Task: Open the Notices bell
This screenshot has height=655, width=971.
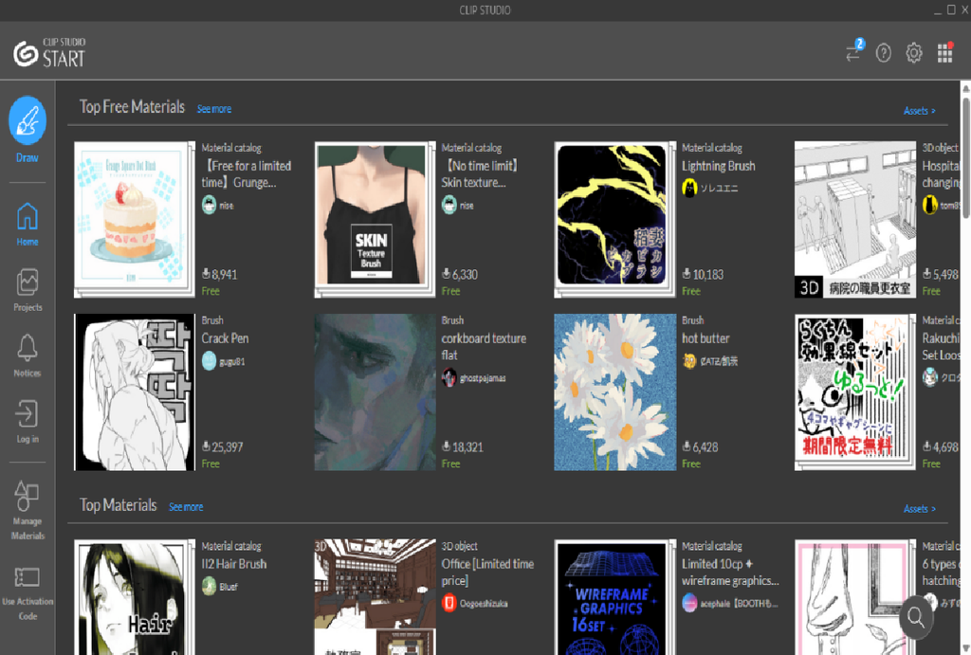Action: coord(27,355)
